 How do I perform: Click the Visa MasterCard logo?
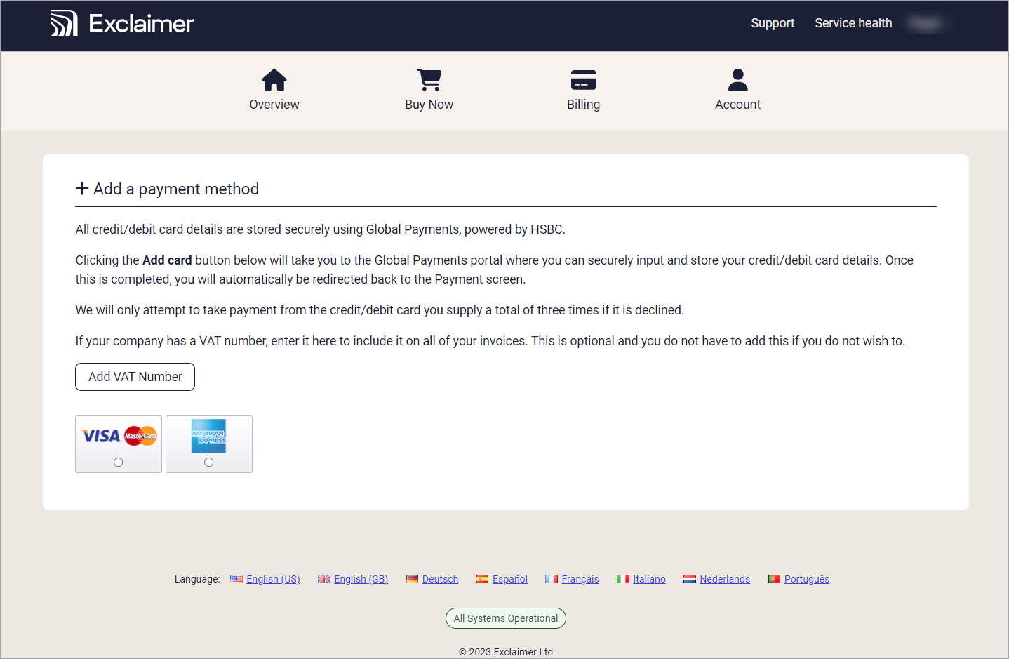(119, 436)
